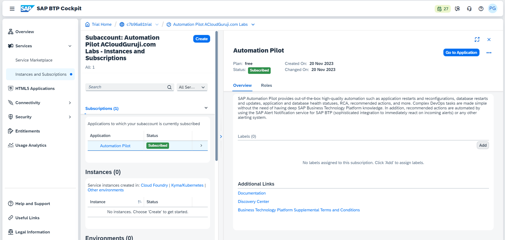Click the headset support icon
Screen dimensions: 505x240
(x=469, y=9)
